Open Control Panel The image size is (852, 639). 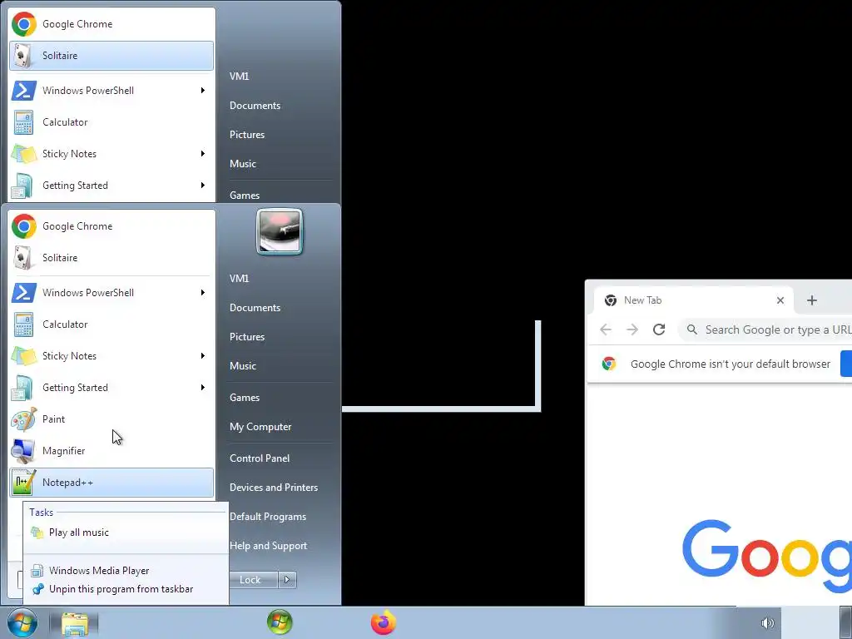[x=260, y=458]
